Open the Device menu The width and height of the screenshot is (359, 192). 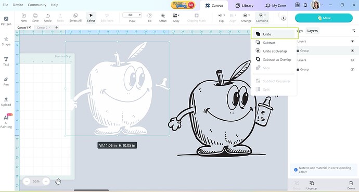click(18, 5)
